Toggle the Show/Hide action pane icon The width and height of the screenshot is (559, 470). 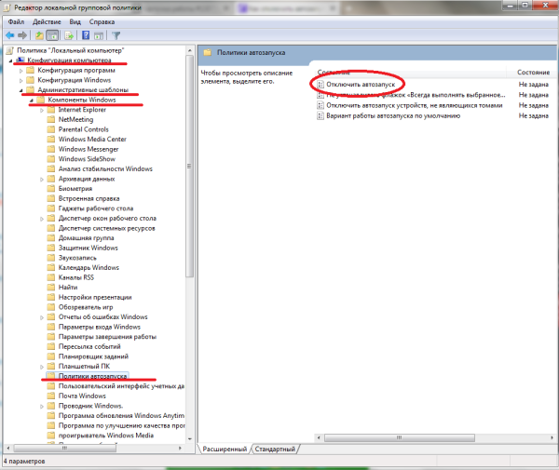[99, 35]
